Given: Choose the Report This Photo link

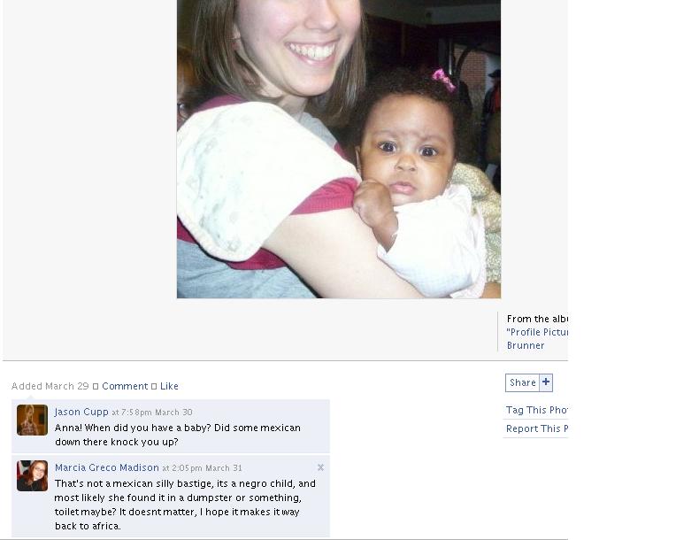Looking at the screenshot, I should [537, 428].
